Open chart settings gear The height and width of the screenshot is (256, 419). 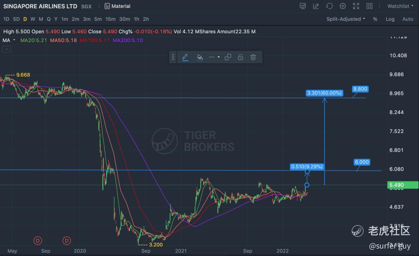343,6
